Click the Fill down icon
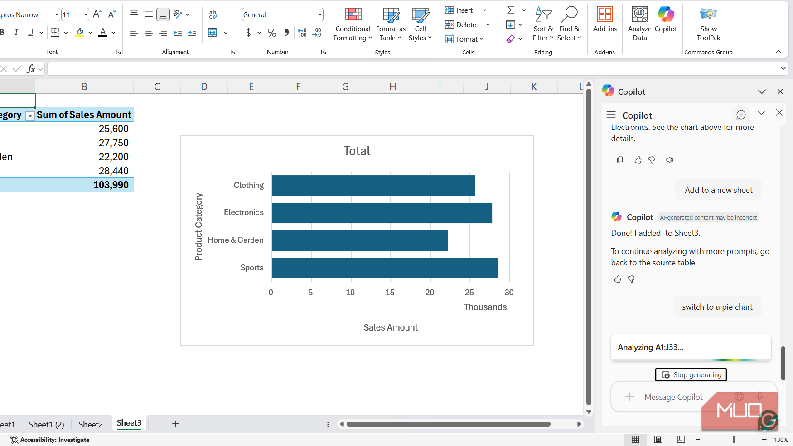793x446 pixels. click(x=511, y=24)
